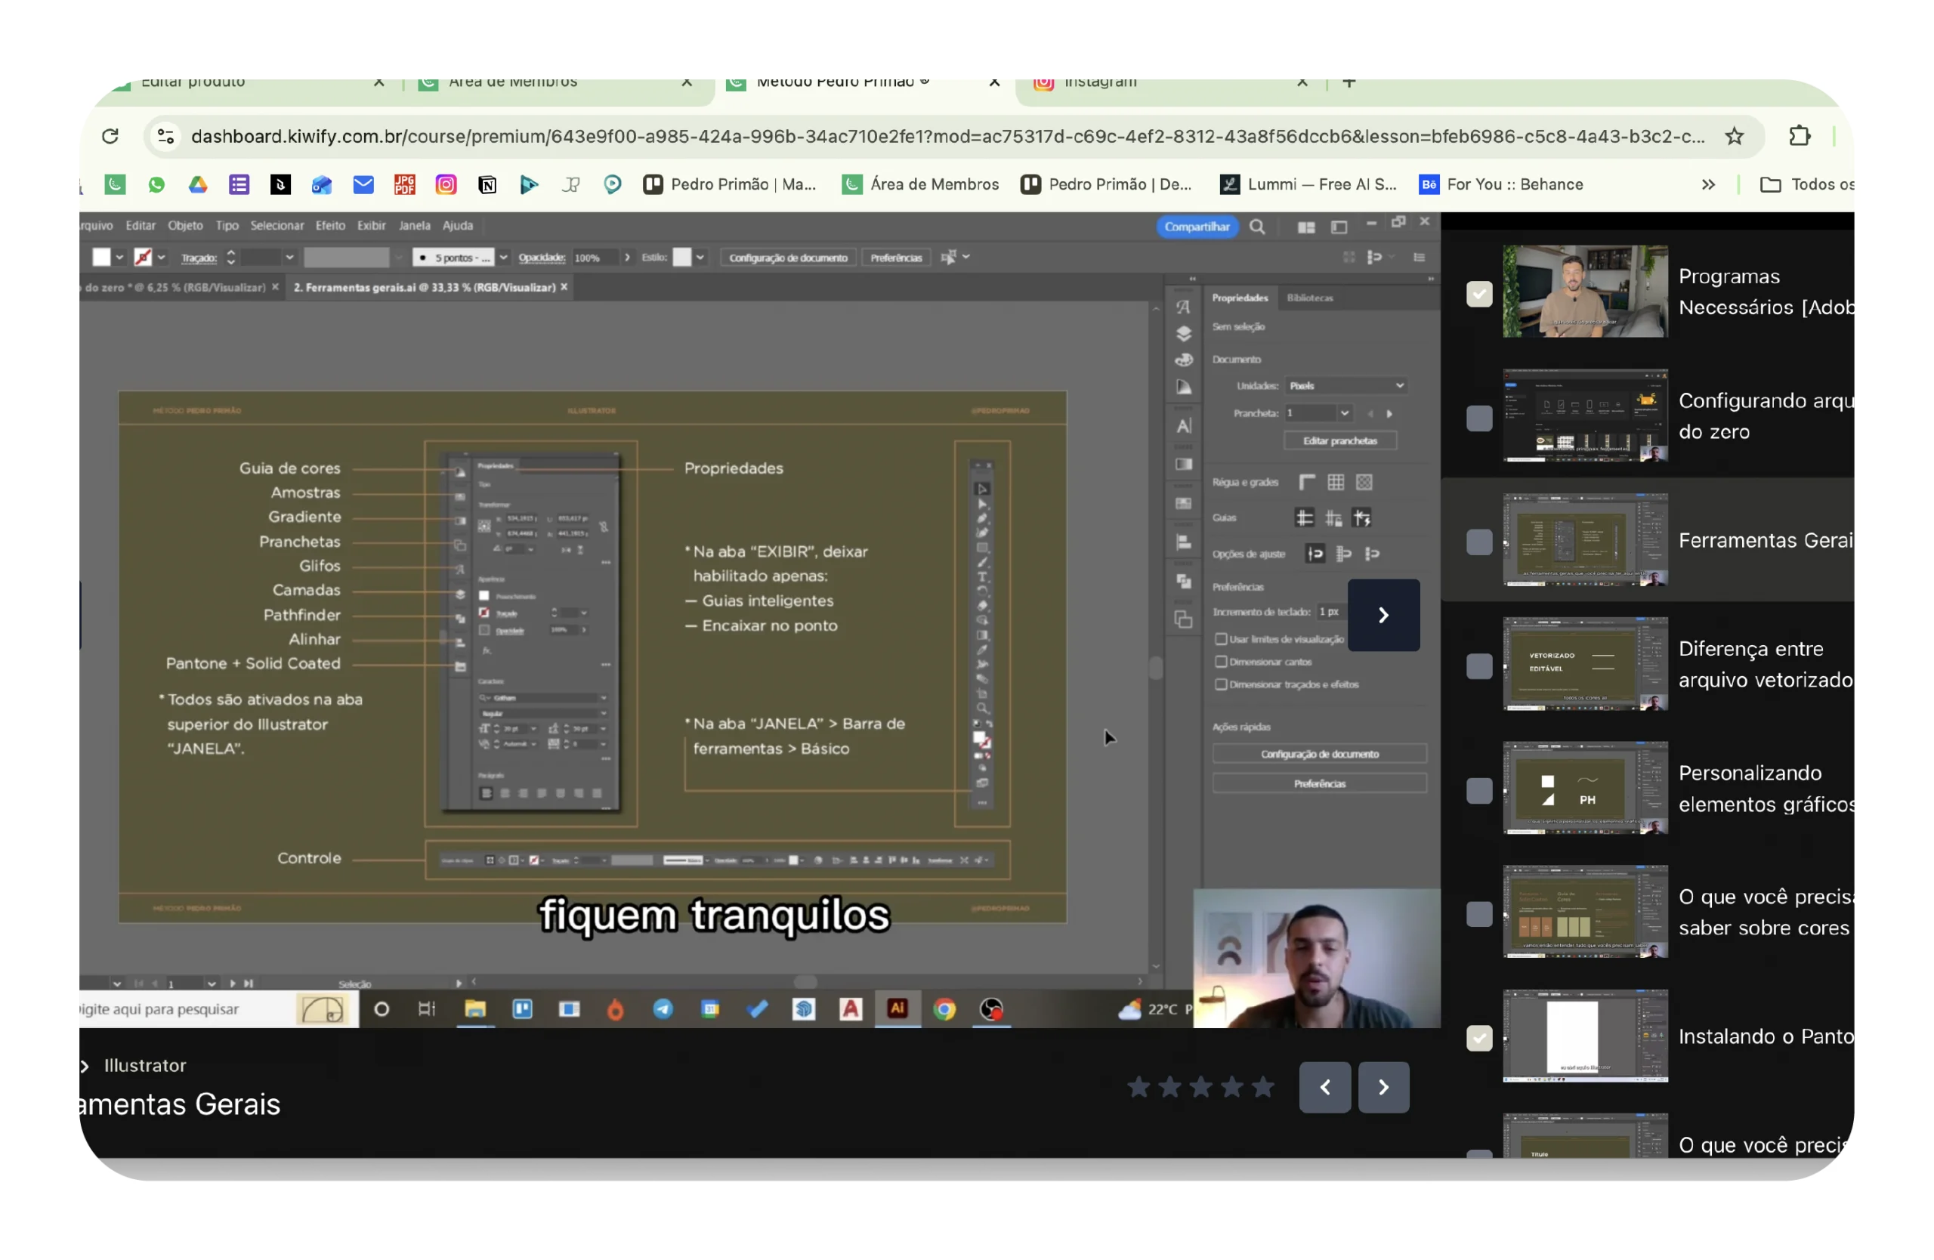Open the Instagram bookmark icon
The height and width of the screenshot is (1260, 1934).
click(445, 184)
